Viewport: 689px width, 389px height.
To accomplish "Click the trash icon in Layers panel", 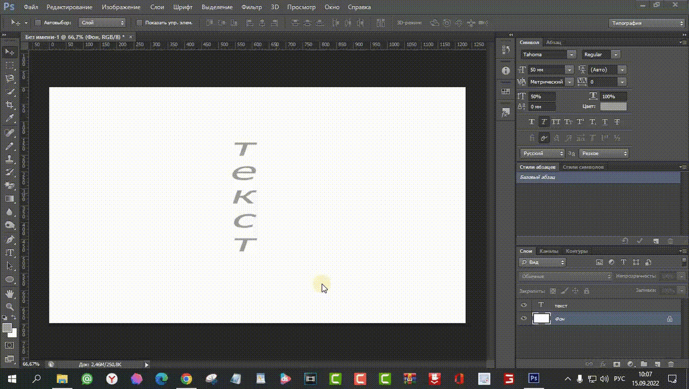I will 670,364.
